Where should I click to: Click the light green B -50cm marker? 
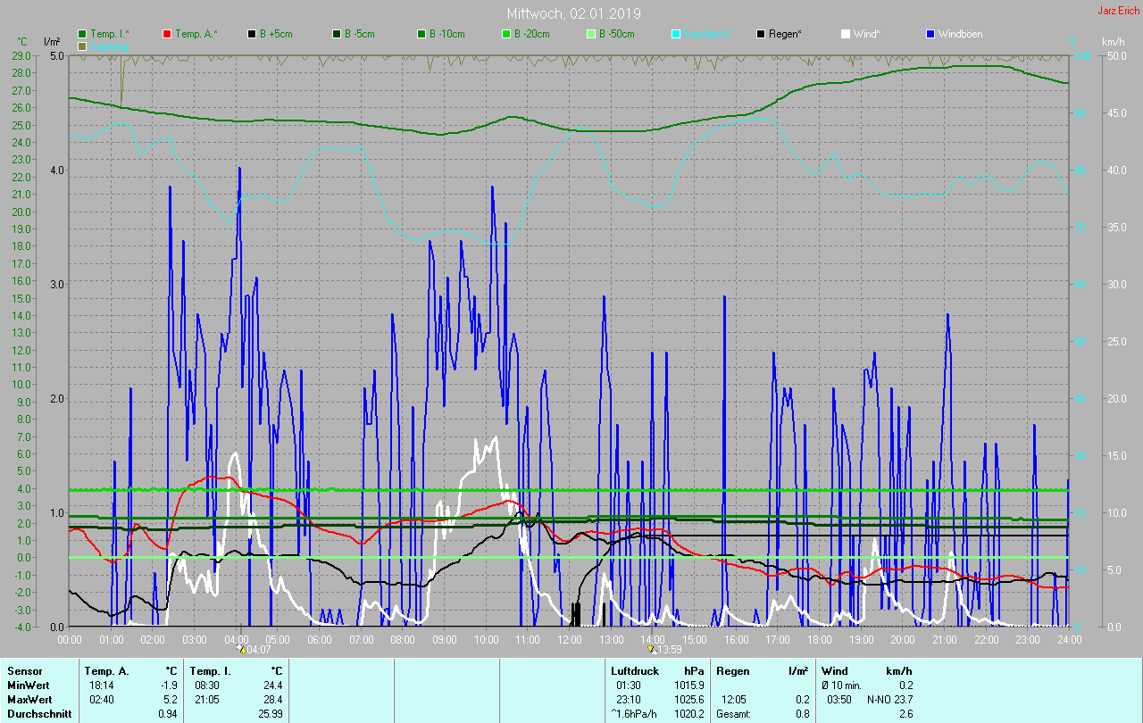tap(591, 34)
